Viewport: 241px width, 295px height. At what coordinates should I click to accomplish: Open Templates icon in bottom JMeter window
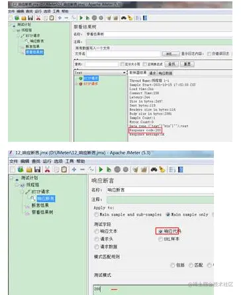pos(21,170)
